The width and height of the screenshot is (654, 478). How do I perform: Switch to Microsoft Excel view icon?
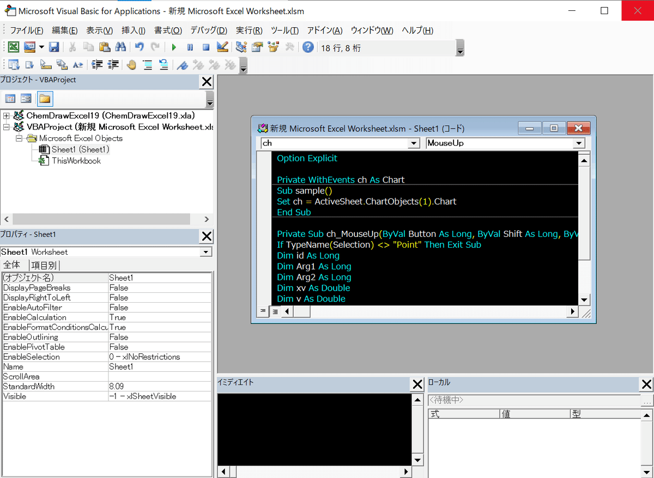pos(13,47)
